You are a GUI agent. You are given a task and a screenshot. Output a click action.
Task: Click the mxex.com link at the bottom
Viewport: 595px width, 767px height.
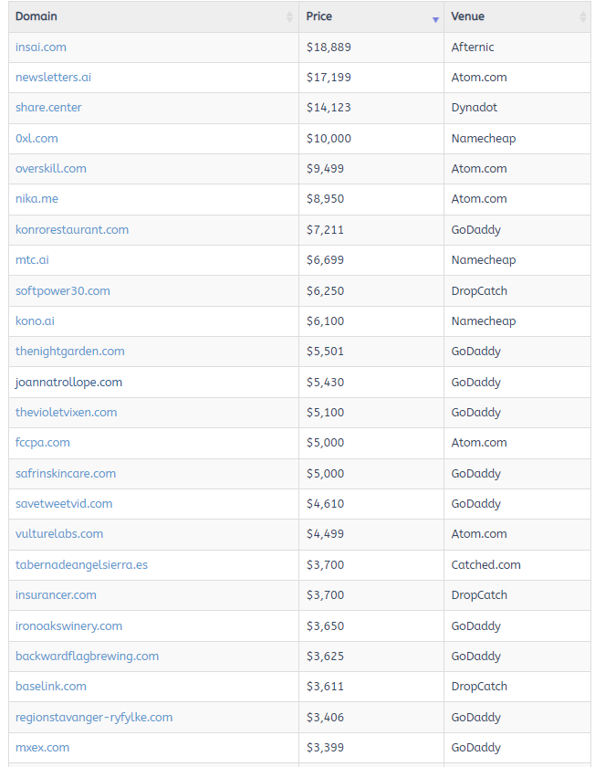point(40,747)
